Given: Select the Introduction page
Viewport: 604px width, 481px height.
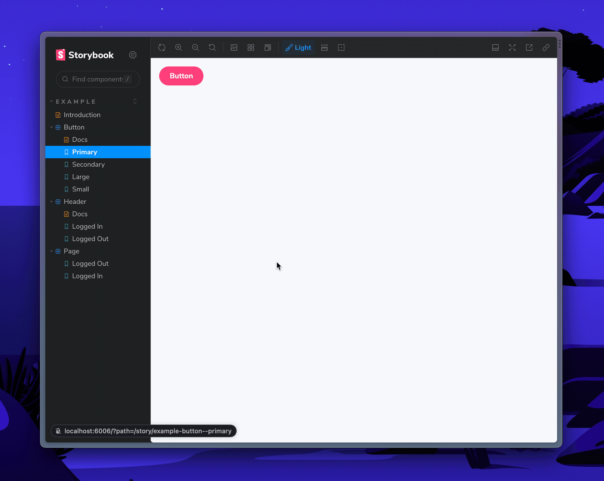Looking at the screenshot, I should pyautogui.click(x=81, y=114).
